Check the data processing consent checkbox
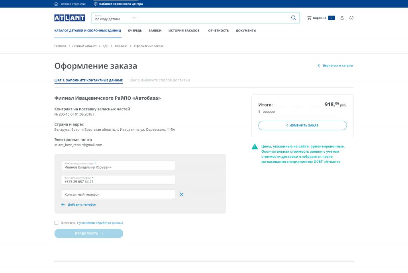This screenshot has width=408, height=273. [x=56, y=223]
